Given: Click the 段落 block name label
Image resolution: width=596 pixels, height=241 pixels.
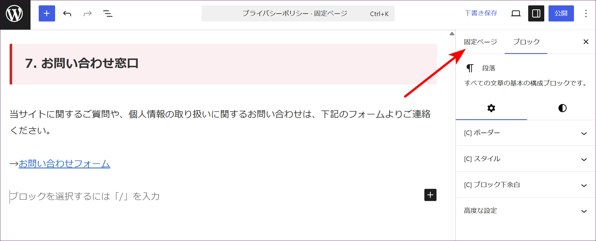Looking at the screenshot, I should [x=489, y=68].
